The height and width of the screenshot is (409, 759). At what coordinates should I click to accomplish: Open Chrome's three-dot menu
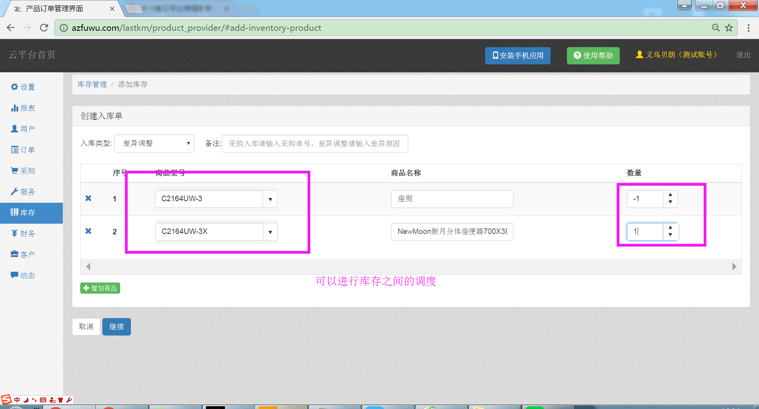pos(748,28)
